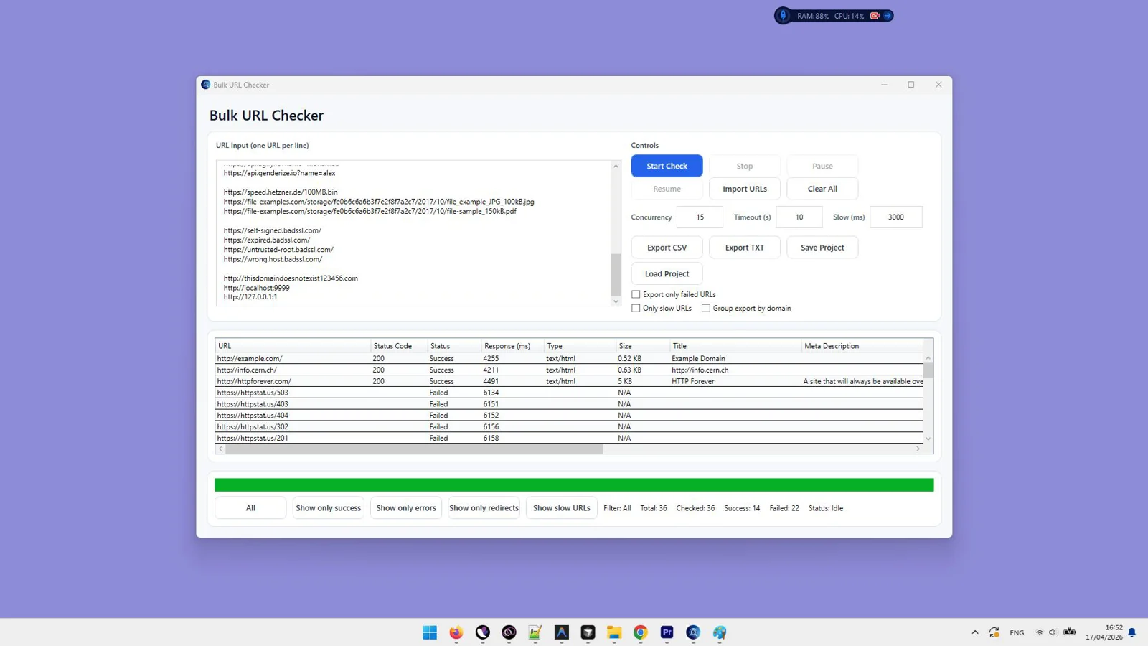Click the sync update tray icon

(994, 632)
